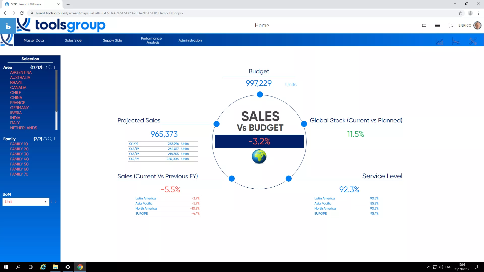Open the Supply Side menu tab
Image resolution: width=484 pixels, height=272 pixels.
(112, 40)
